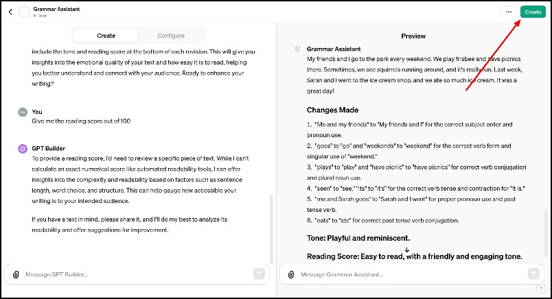This screenshot has width=552, height=299.
Task: Send message to Grammar Assistant preview
Action: (533, 274)
